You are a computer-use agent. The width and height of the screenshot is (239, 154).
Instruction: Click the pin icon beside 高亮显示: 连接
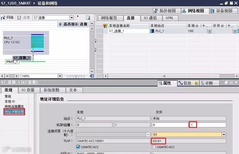(x=60, y=24)
